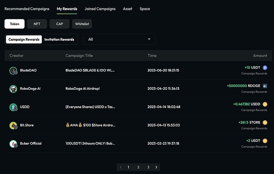Click the BladeDAO creator avatar icon
Viewport: 274px width, 174px height.
[x=13, y=71]
